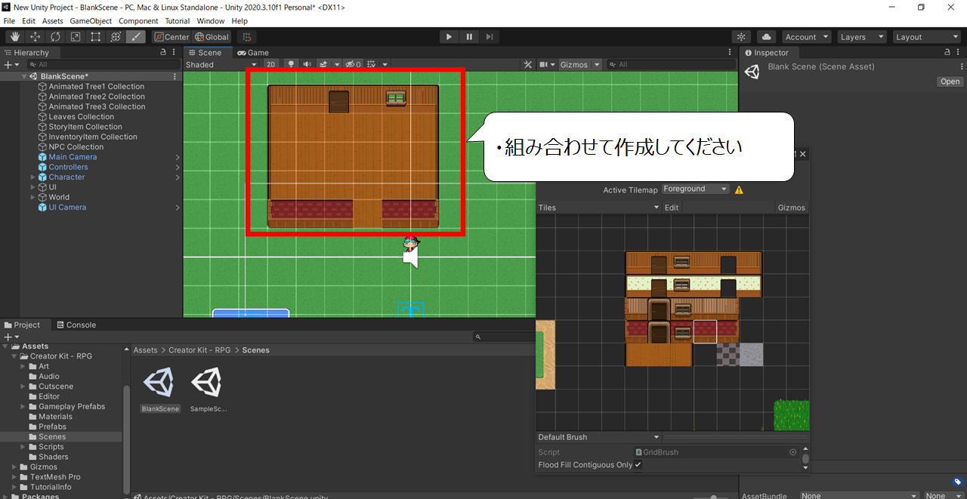Viewport: 967px width, 499px height.
Task: Click the GridBrush script object picker
Action: pos(793,452)
